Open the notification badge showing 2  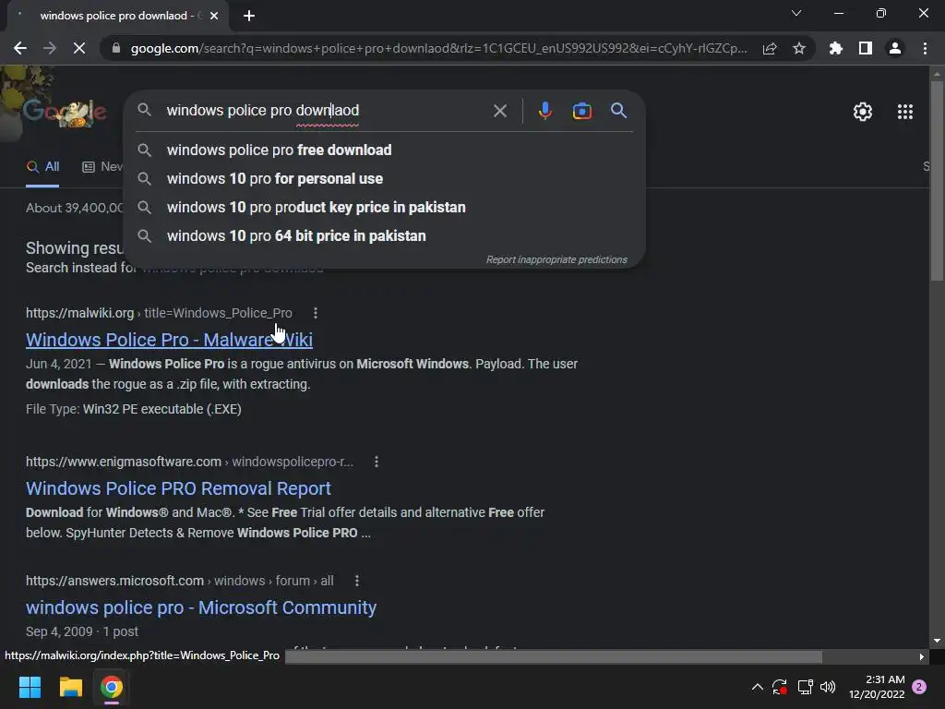pos(919,687)
